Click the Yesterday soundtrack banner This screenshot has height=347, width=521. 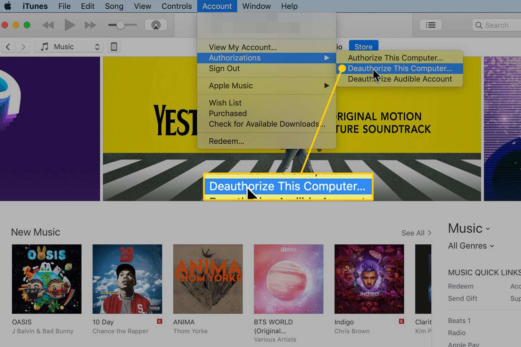(292, 129)
